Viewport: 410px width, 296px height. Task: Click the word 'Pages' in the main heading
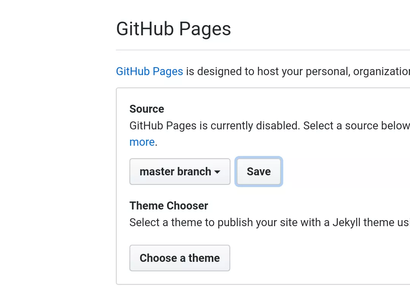pos(205,29)
